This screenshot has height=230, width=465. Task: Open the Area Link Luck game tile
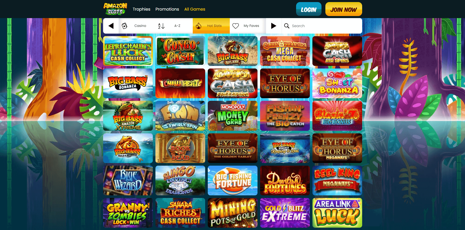pos(337,213)
